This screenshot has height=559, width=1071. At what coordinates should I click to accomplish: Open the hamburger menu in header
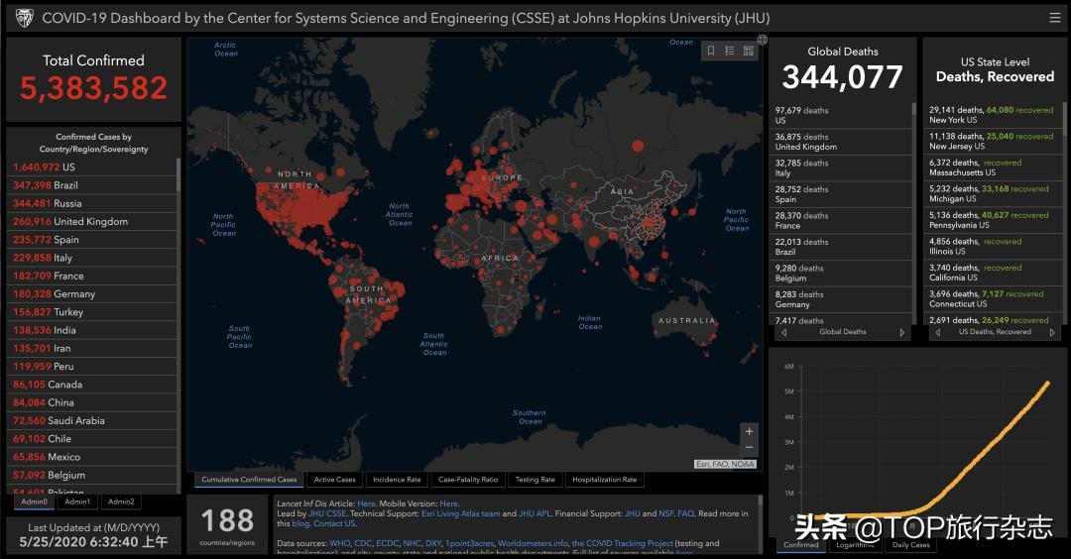(x=1054, y=18)
